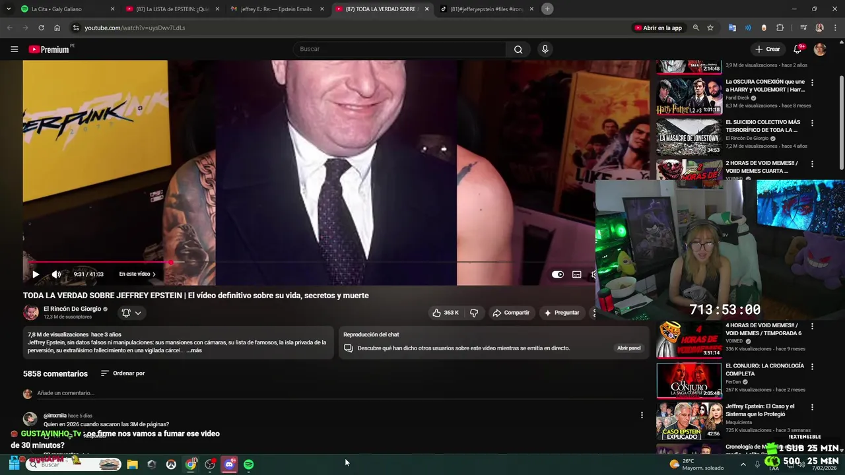Start voice search with microphone icon
This screenshot has height=475, width=845.
pos(545,49)
